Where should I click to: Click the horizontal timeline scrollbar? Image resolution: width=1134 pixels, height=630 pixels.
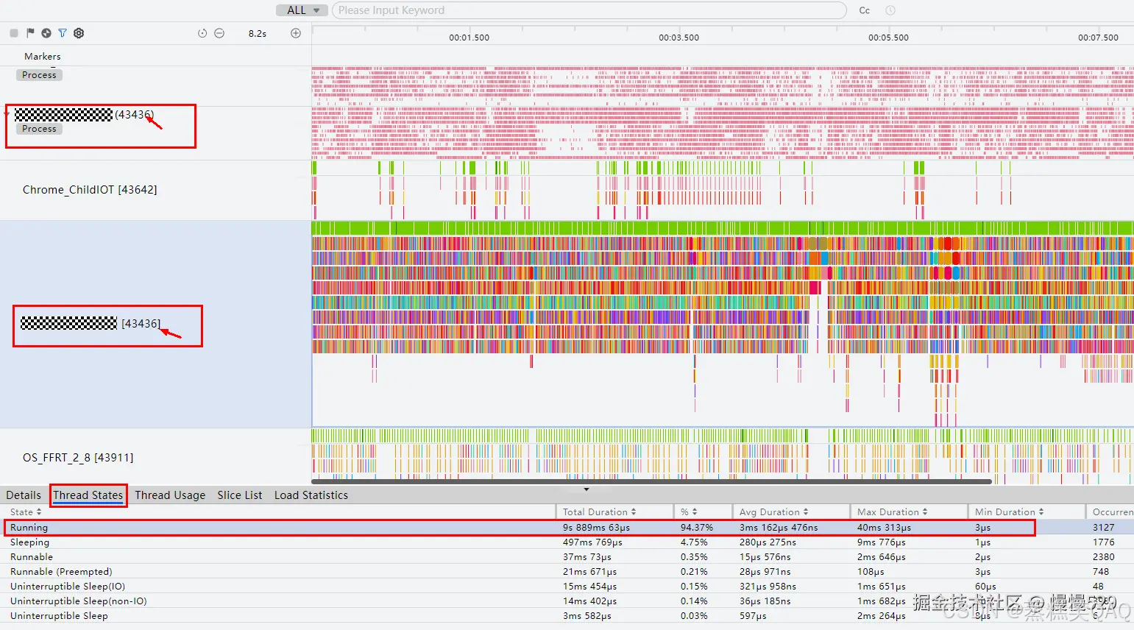pos(652,482)
